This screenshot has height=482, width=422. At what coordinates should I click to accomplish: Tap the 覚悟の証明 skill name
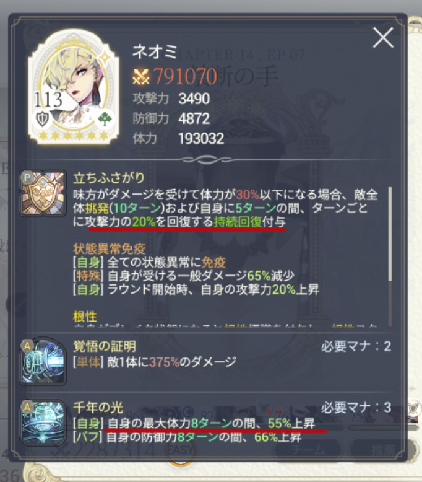(105, 346)
